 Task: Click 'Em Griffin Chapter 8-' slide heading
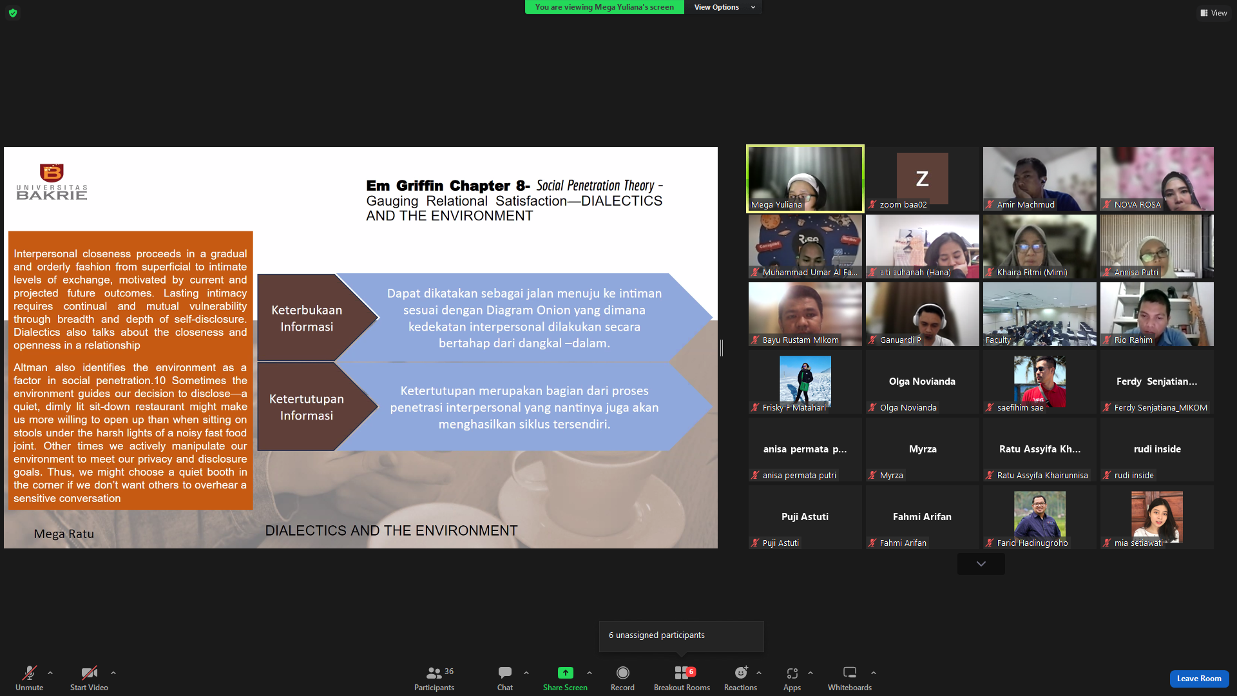pyautogui.click(x=448, y=186)
